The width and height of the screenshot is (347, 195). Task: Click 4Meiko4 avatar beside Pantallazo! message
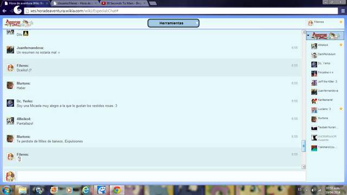click(x=10, y=121)
